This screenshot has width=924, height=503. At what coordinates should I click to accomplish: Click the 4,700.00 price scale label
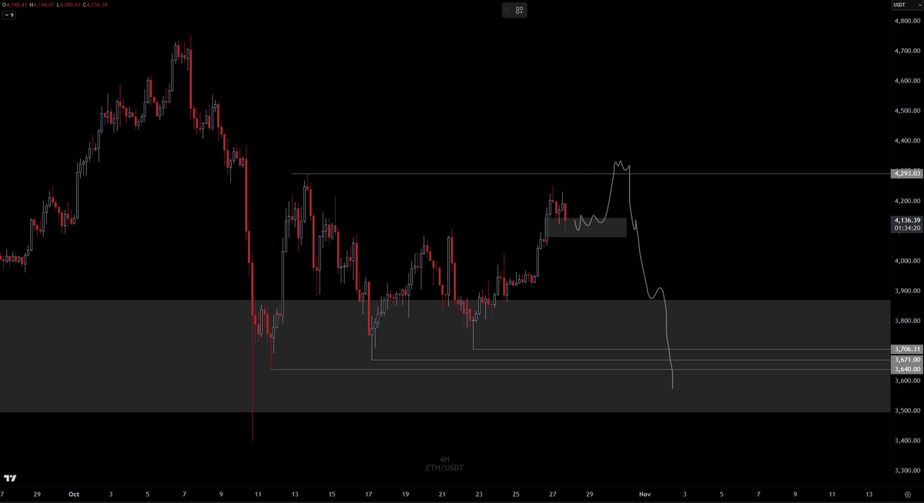(x=908, y=51)
